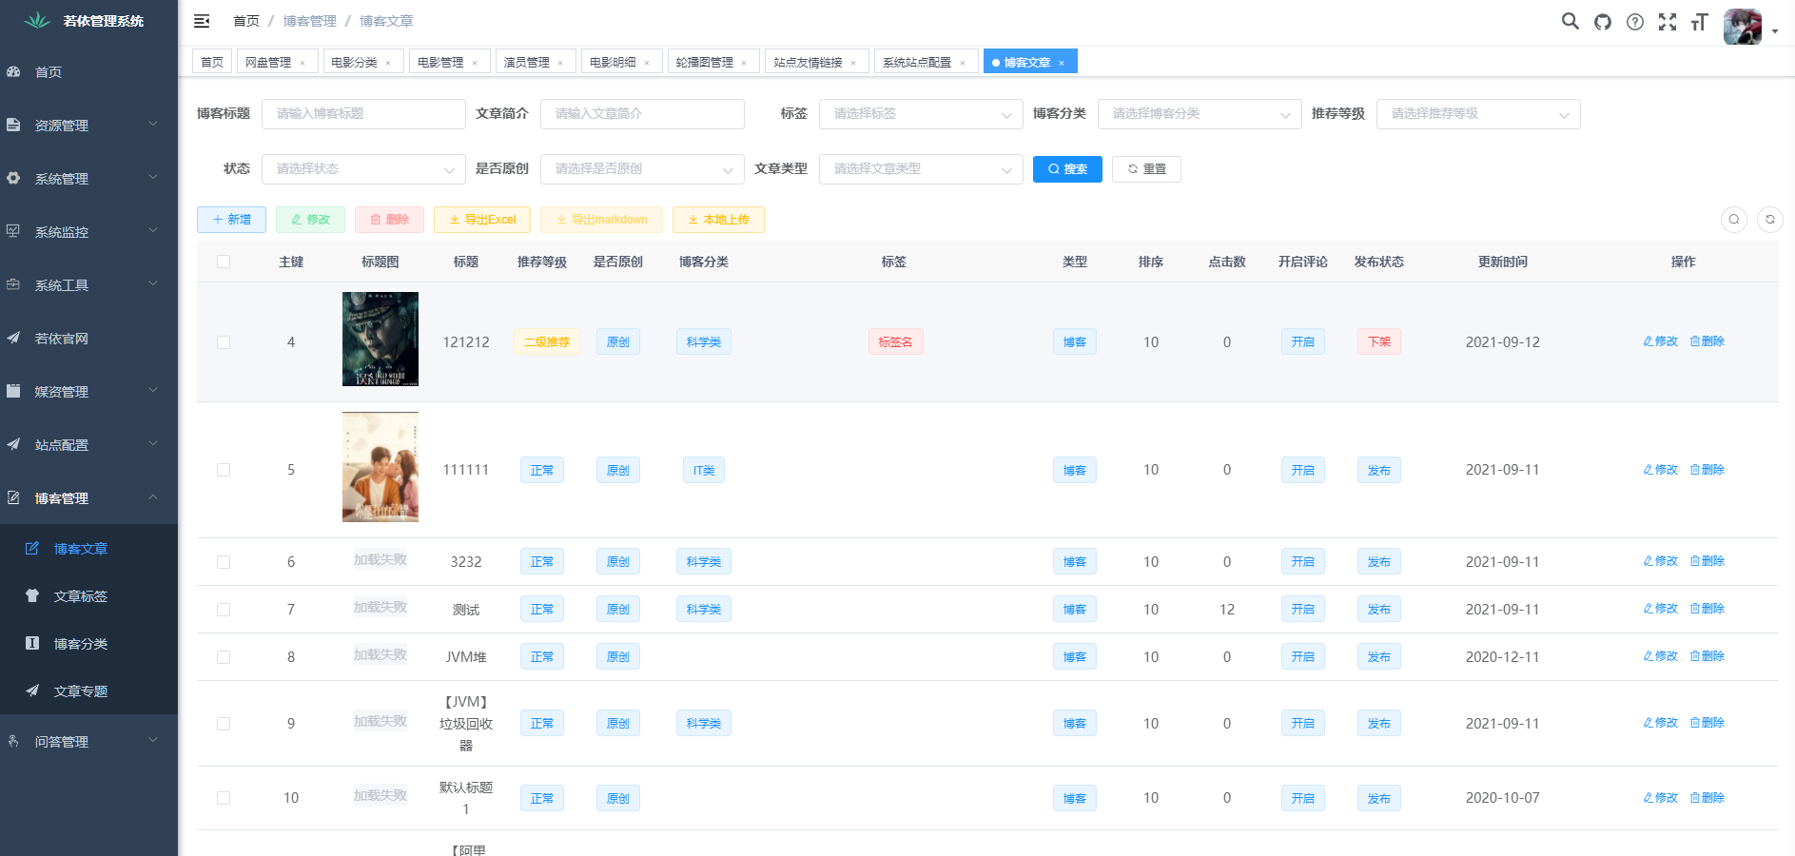The width and height of the screenshot is (1795, 856).
Task: Toggle fullscreen mode in the top bar
Action: tap(1668, 21)
